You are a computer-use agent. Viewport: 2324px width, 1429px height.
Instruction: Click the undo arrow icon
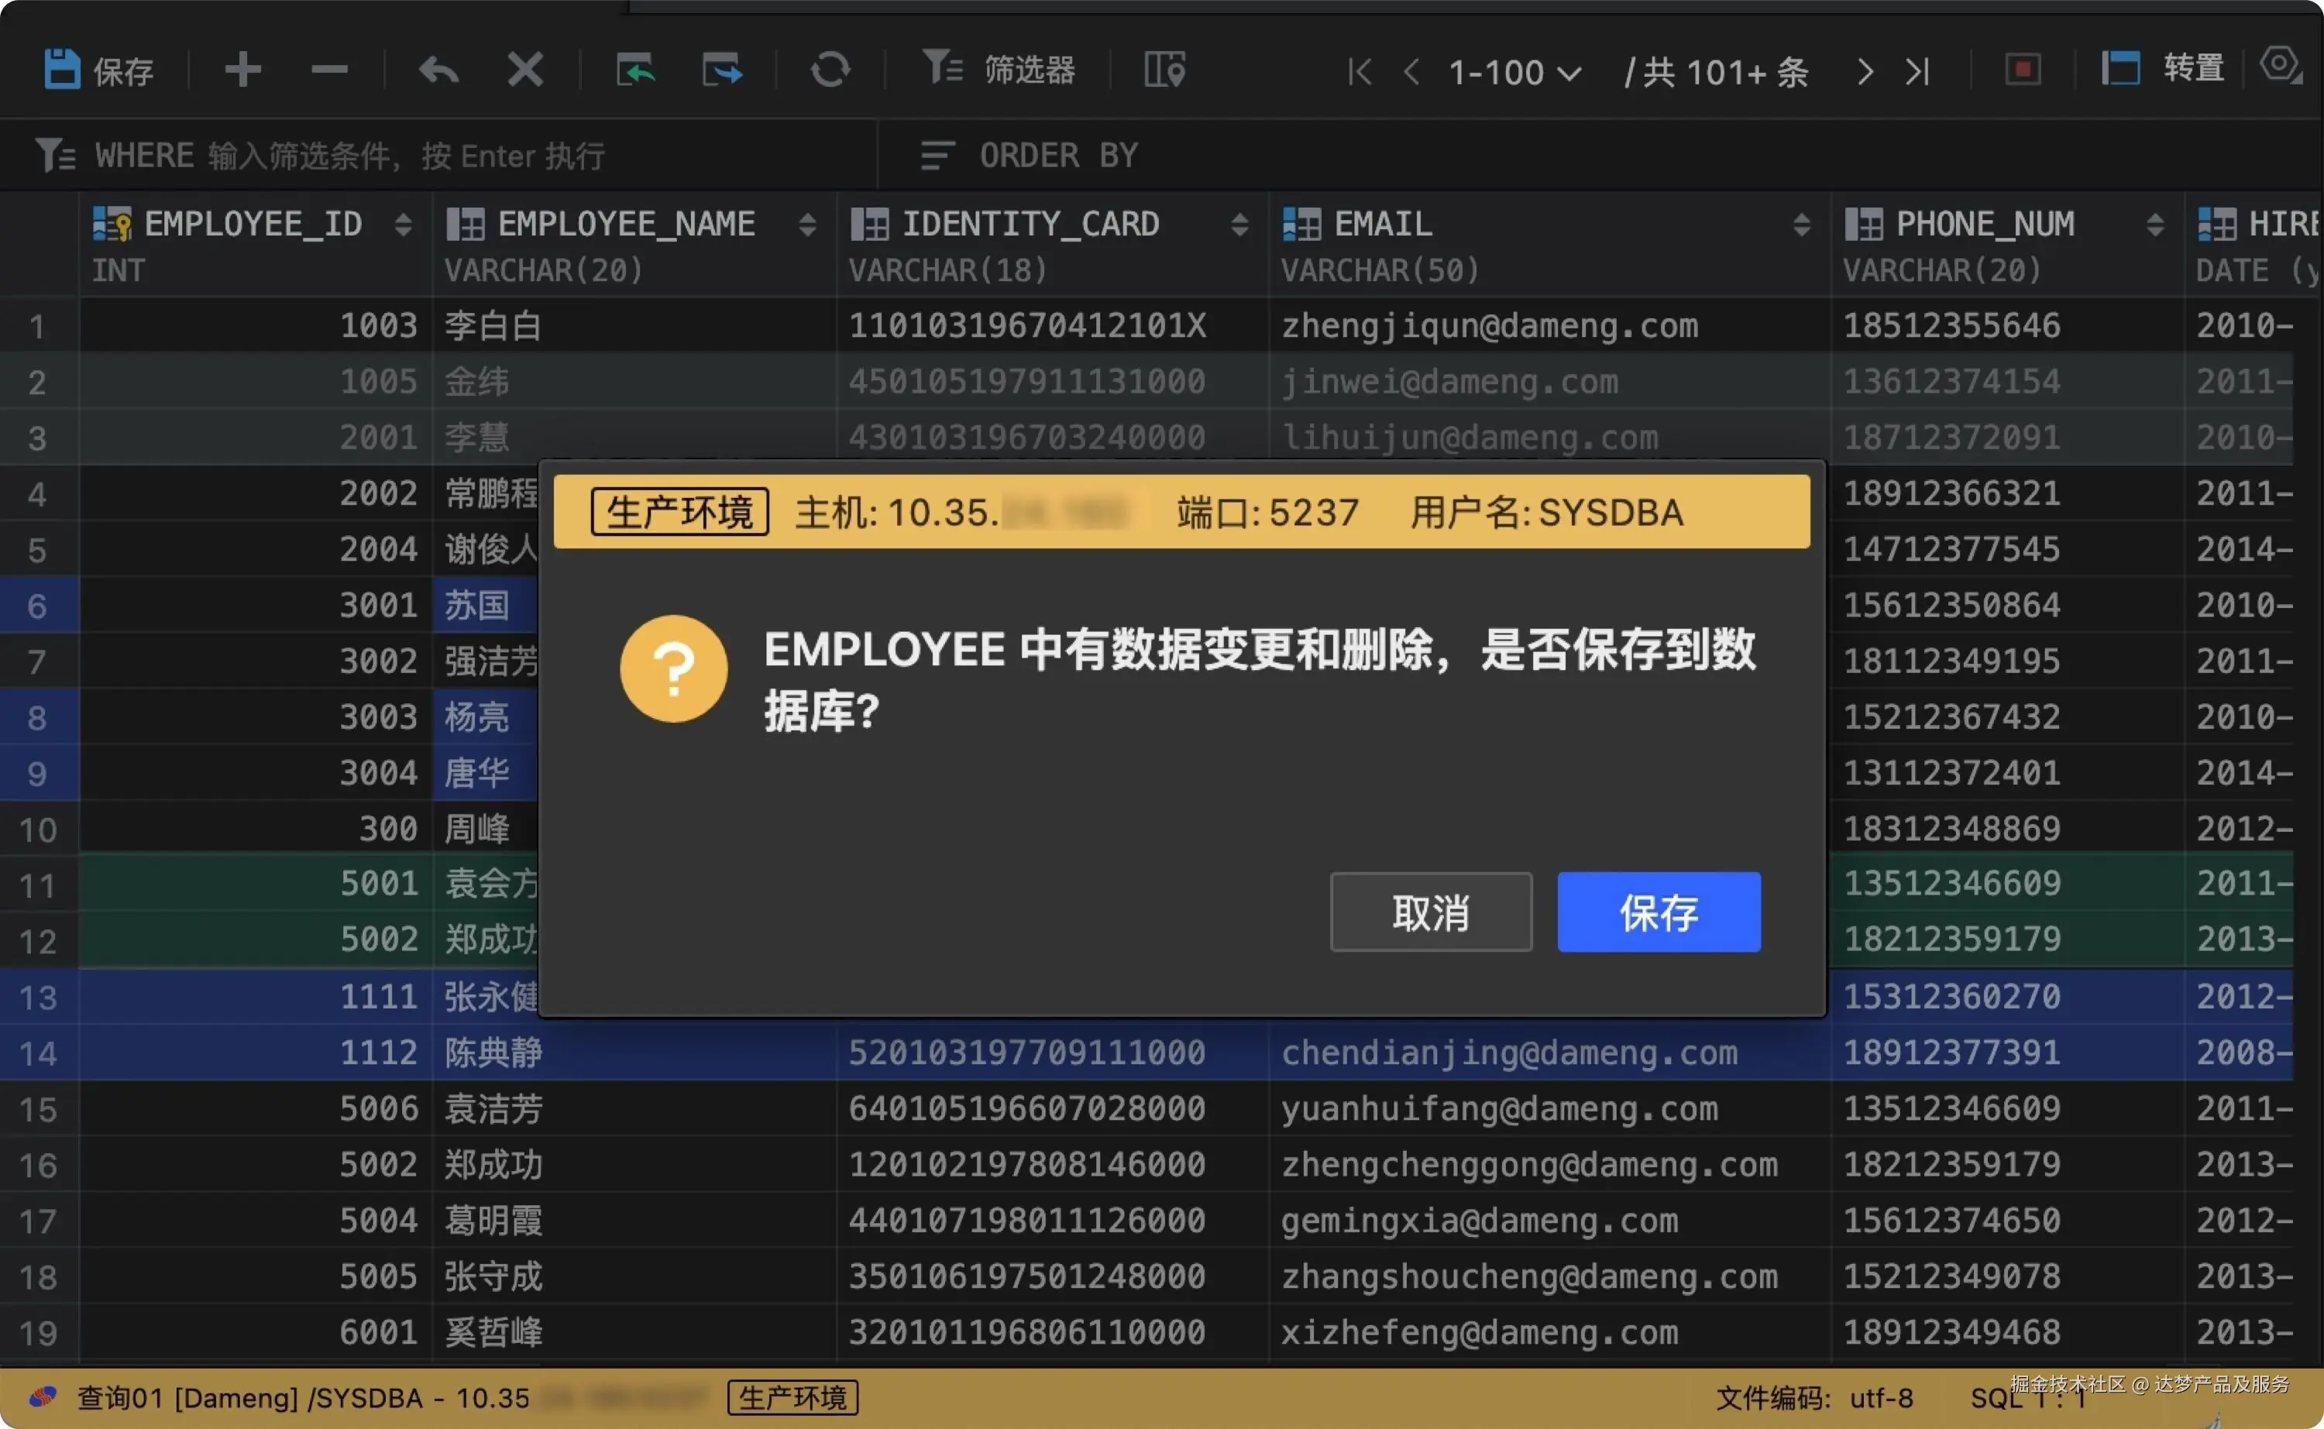pos(438,70)
